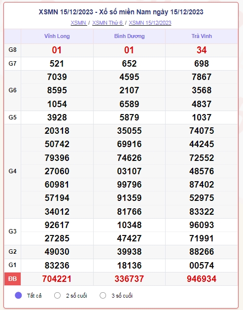This screenshot has width=243, height=310.
Task: Click G3 number 92617
Action: 57,225
